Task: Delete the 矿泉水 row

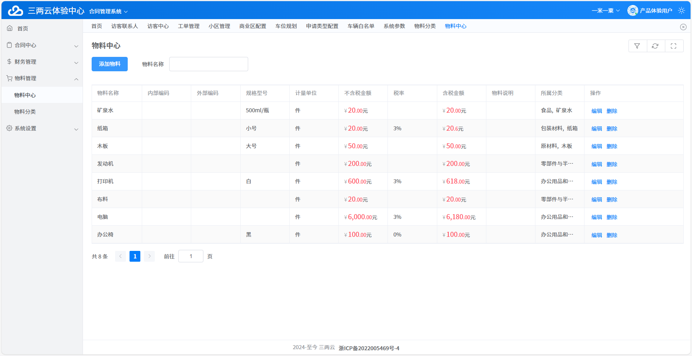Action: [612, 111]
